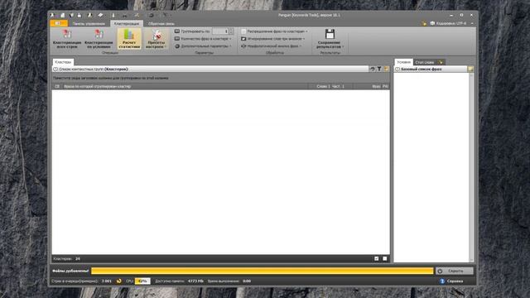Click the Фраз column header
Viewport: 530px width, 298px height.
[x=376, y=86]
